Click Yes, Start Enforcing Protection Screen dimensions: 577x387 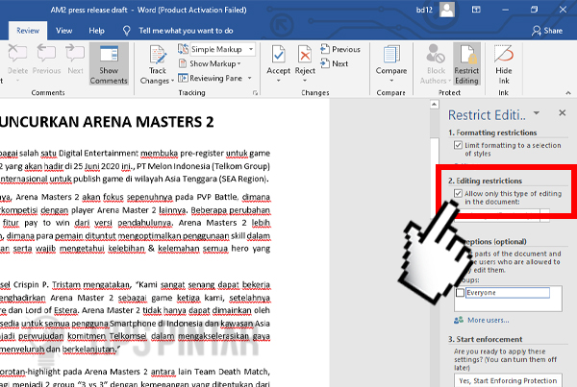tap(508, 380)
